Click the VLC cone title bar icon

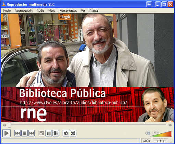[x=4, y=4]
